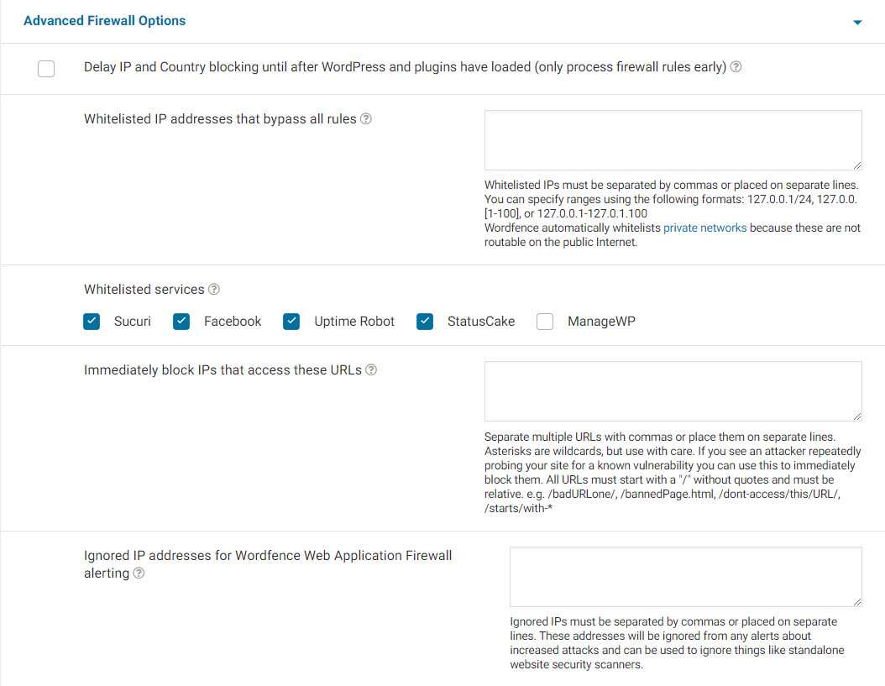
Task: Click the Uptime Robot label text
Action: click(x=354, y=322)
